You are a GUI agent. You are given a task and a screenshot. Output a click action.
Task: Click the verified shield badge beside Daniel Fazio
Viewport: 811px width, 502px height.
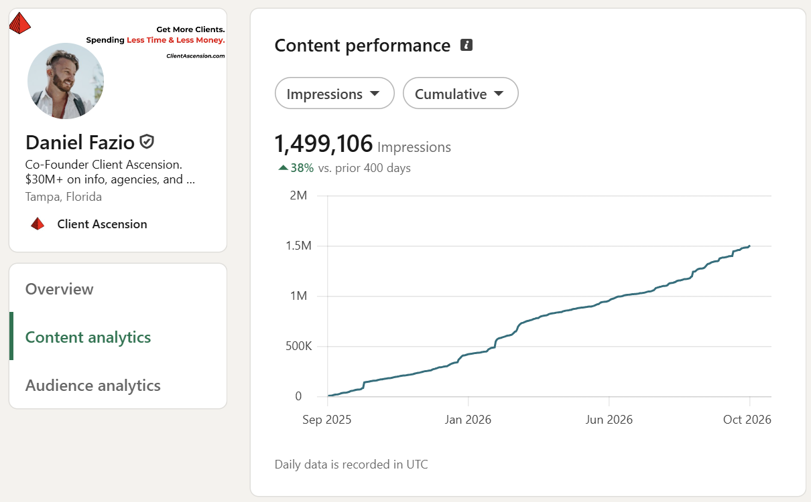[147, 142]
